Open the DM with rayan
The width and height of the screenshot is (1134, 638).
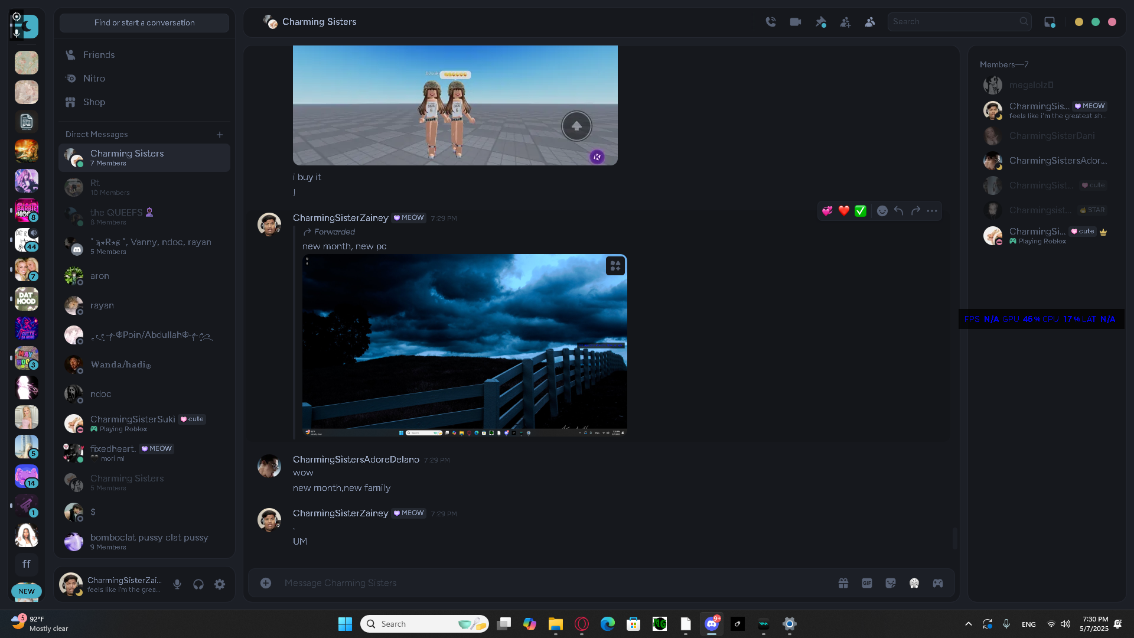(x=102, y=305)
